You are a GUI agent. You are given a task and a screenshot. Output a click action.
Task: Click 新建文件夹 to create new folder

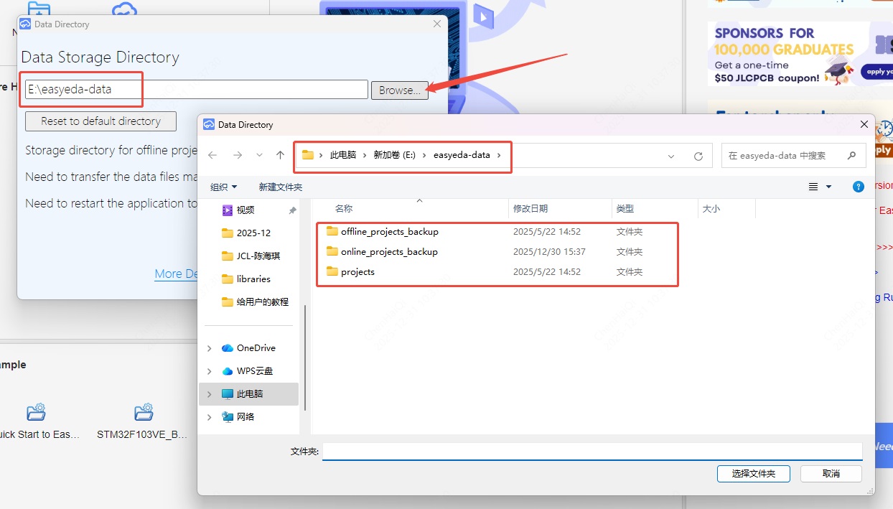(x=280, y=187)
